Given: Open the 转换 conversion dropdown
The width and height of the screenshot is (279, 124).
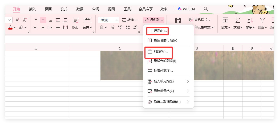Looking at the screenshot, I should coord(130,20).
